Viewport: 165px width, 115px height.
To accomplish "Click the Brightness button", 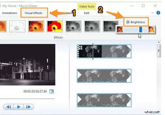I will click(x=136, y=22).
